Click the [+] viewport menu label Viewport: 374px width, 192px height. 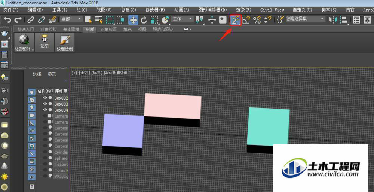tap(74, 73)
